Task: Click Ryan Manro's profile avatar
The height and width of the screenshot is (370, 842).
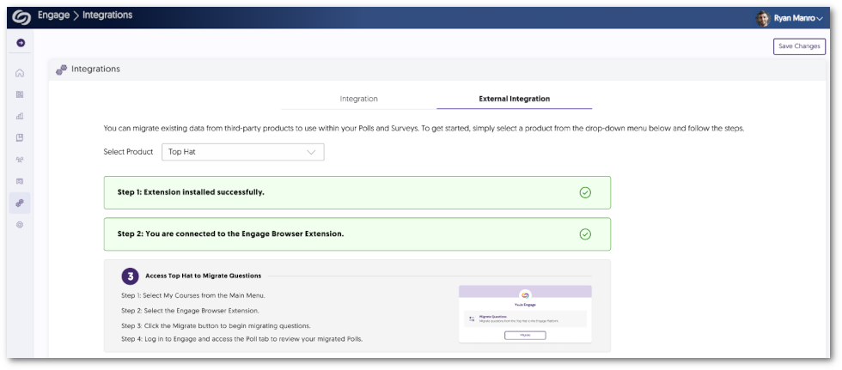Action: click(763, 19)
